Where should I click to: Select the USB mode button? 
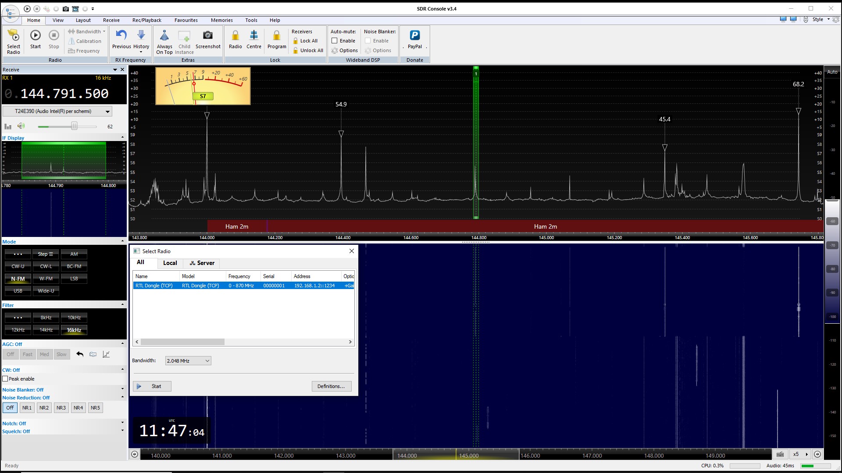(x=18, y=291)
